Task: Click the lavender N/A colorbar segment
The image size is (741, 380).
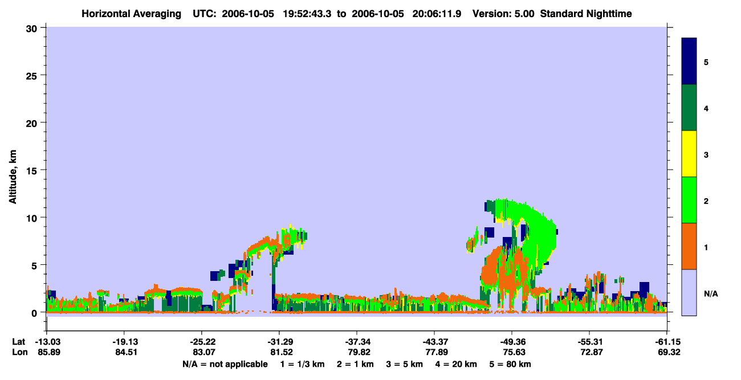Action: (689, 292)
